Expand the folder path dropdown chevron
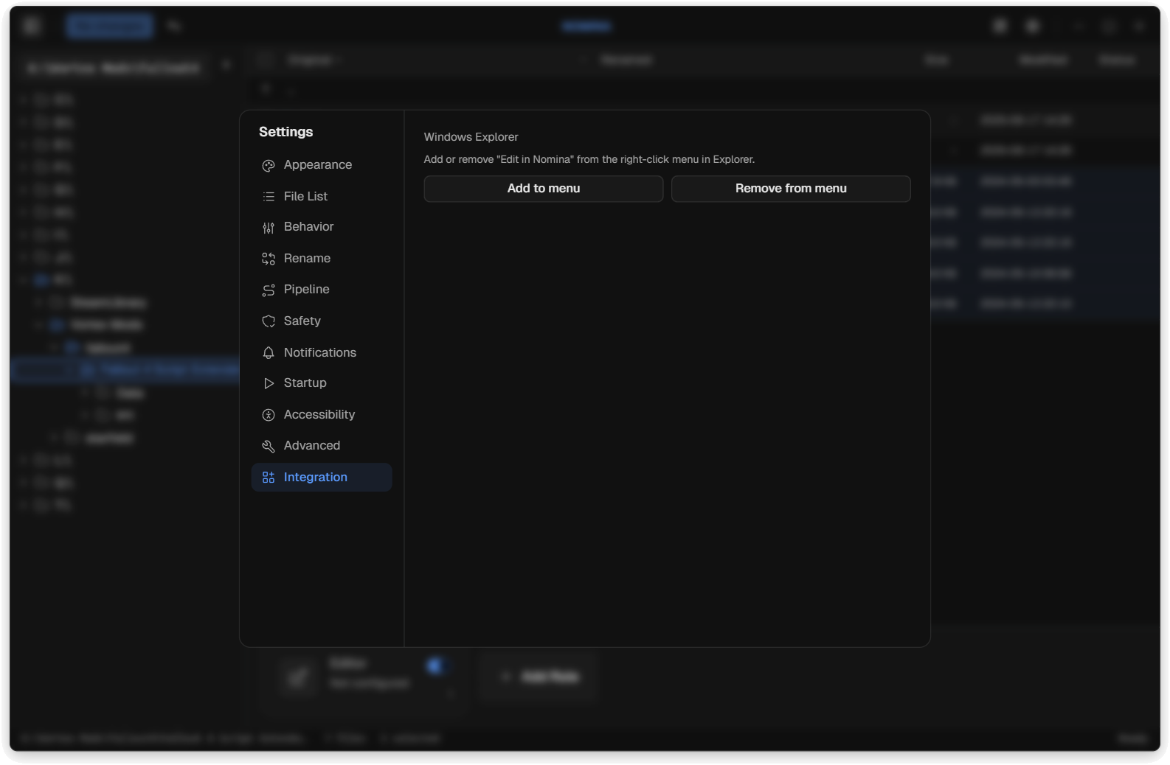1170x765 pixels. (x=226, y=66)
